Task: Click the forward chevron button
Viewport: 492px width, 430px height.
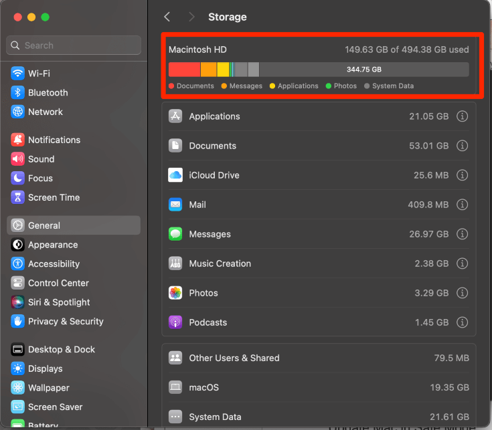Action: 192,17
